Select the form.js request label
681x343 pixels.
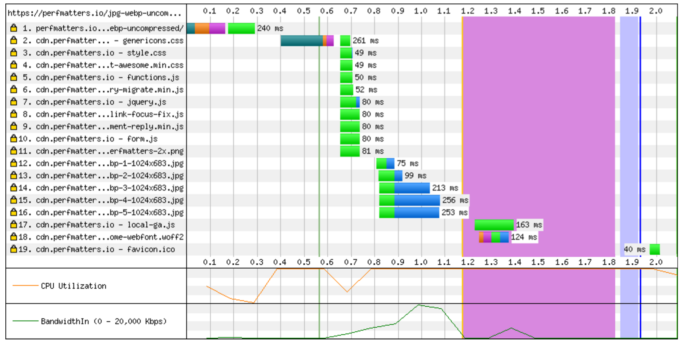[x=88, y=139]
